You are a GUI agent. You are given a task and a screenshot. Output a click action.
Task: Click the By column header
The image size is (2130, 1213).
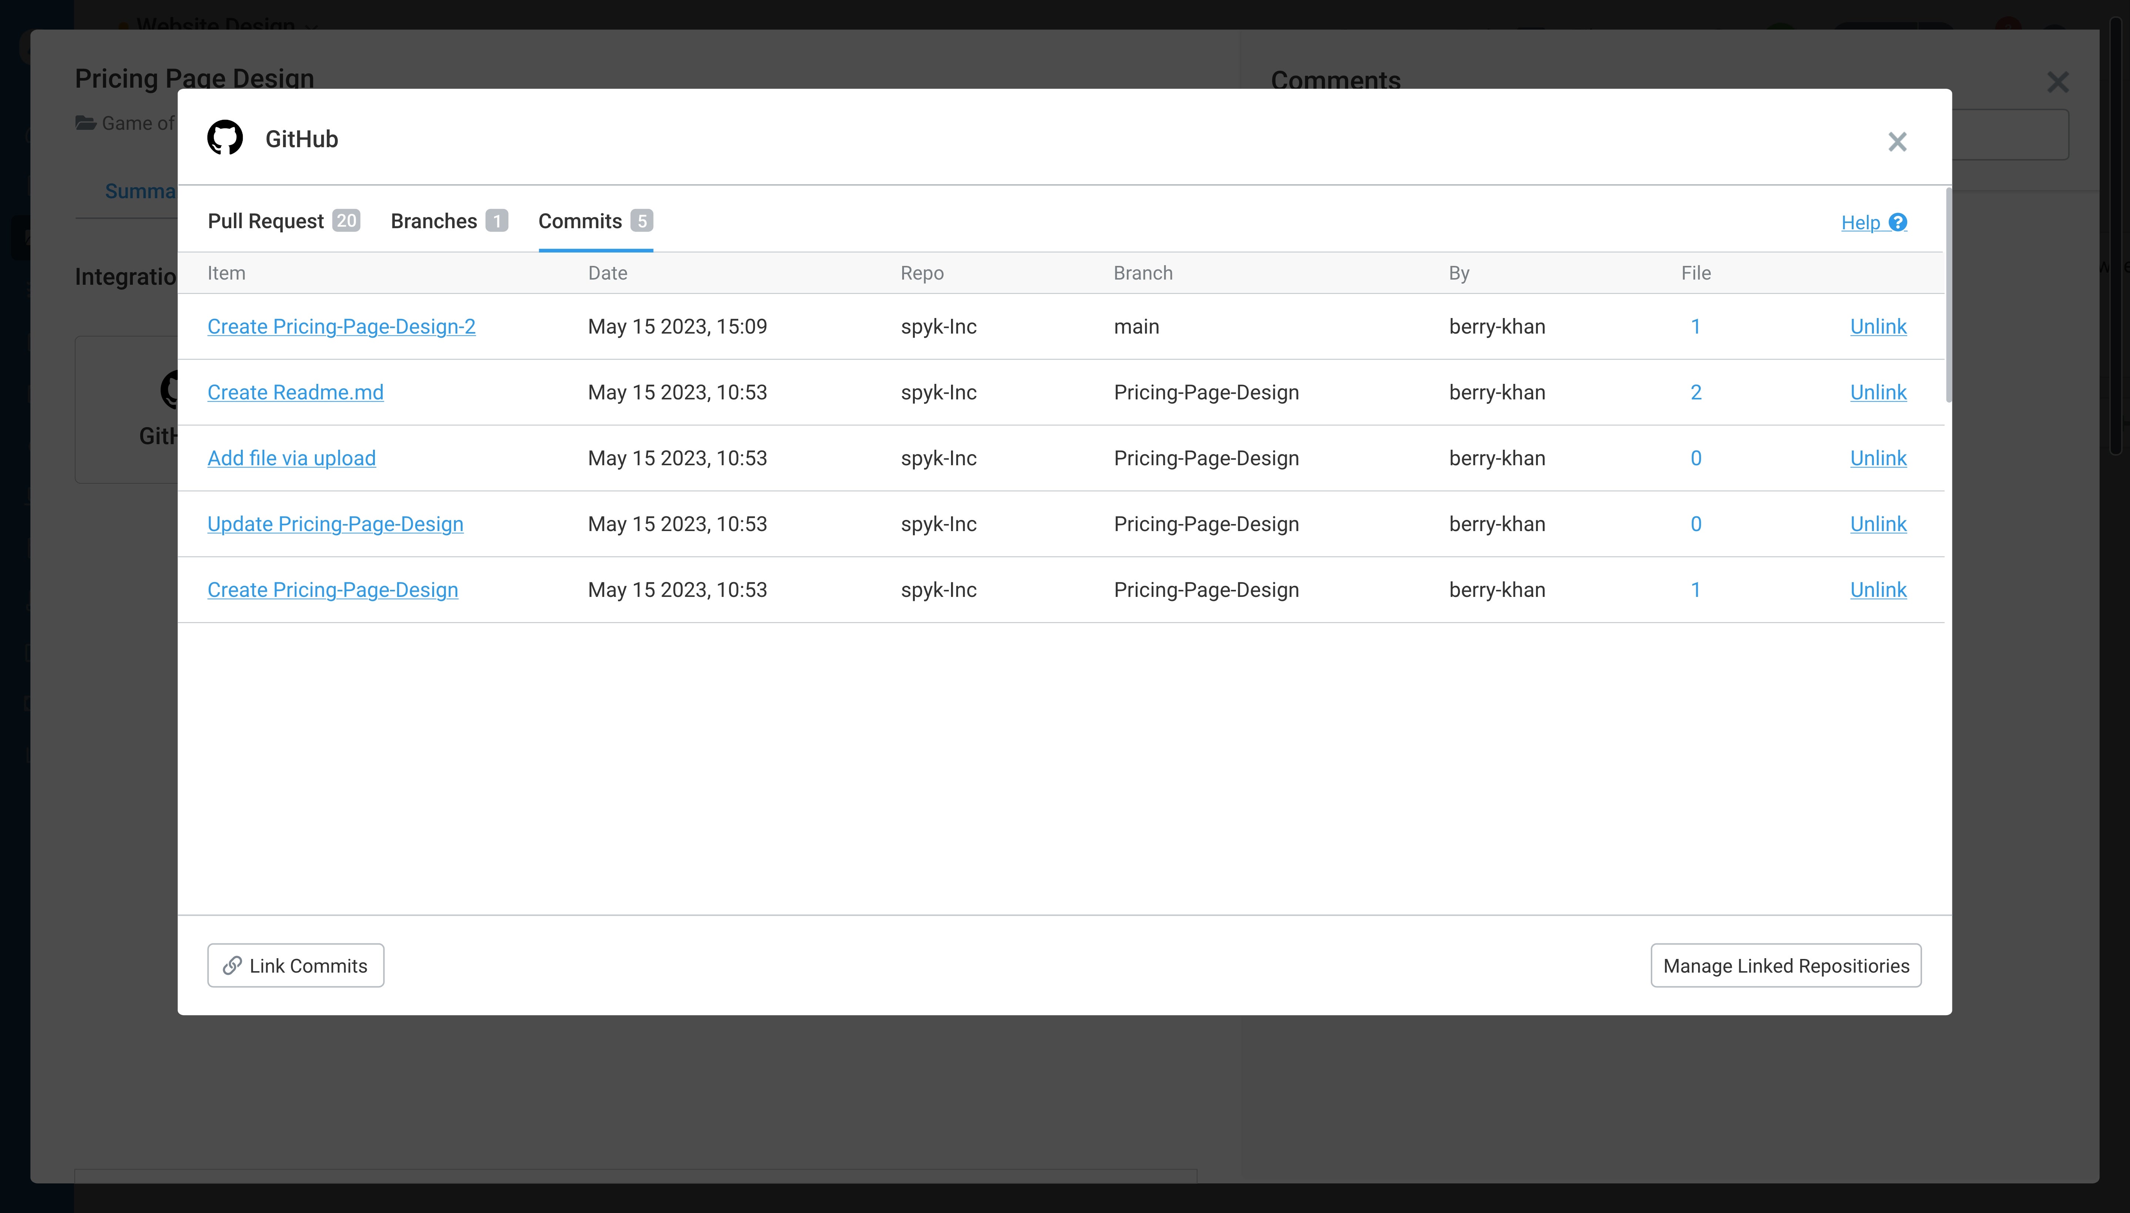[x=1459, y=273]
